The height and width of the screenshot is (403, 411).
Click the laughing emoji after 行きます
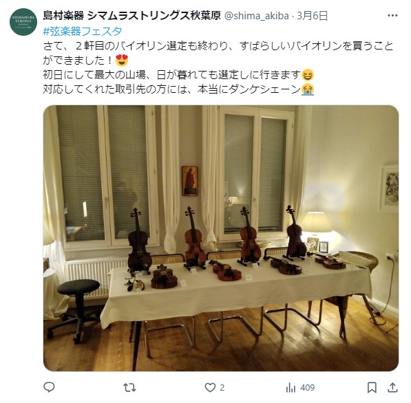click(308, 75)
